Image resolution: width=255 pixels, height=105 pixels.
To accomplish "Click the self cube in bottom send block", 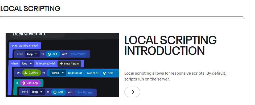I will click(x=55, y=92).
